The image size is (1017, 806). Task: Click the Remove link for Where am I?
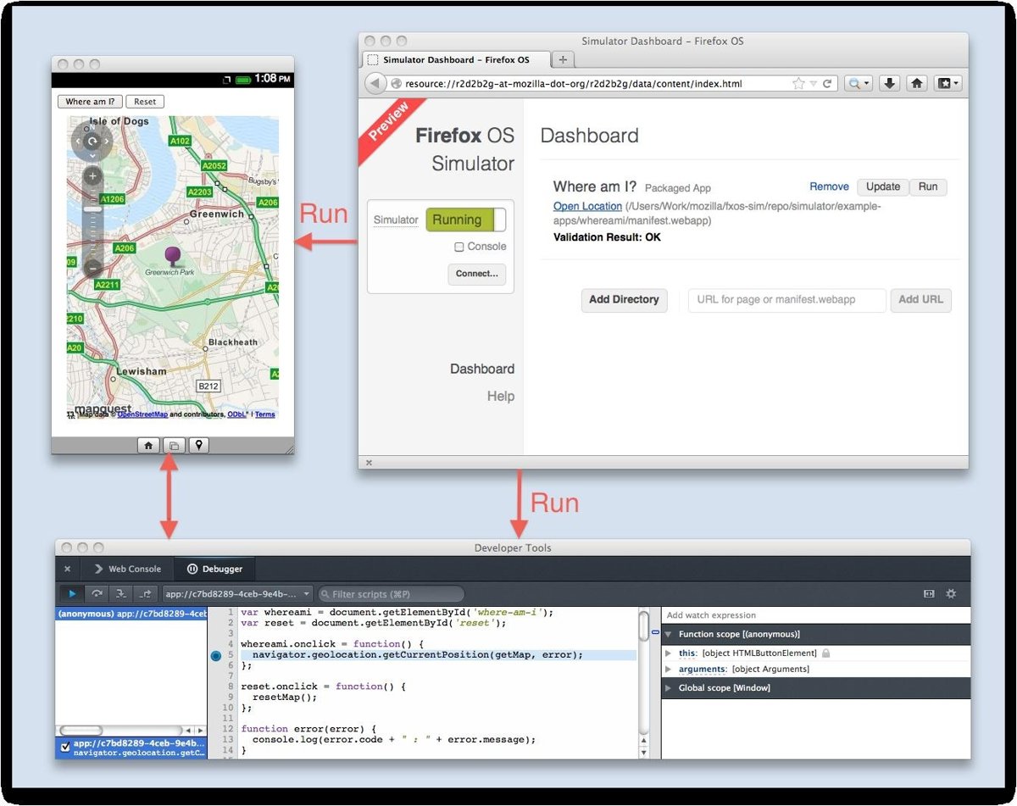point(829,187)
